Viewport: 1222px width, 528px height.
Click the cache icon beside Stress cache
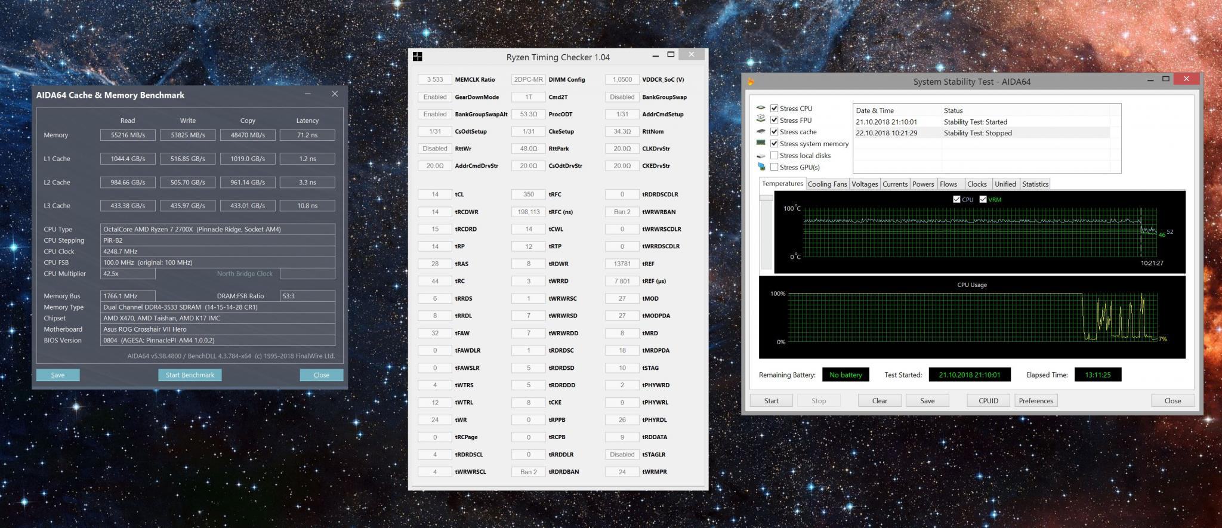761,132
